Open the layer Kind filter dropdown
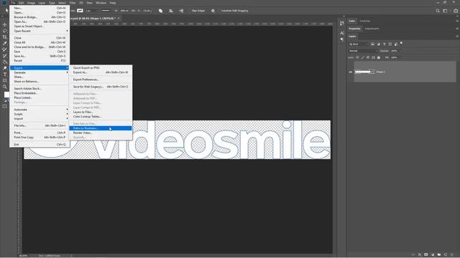This screenshot has height=258, width=460. point(358,44)
